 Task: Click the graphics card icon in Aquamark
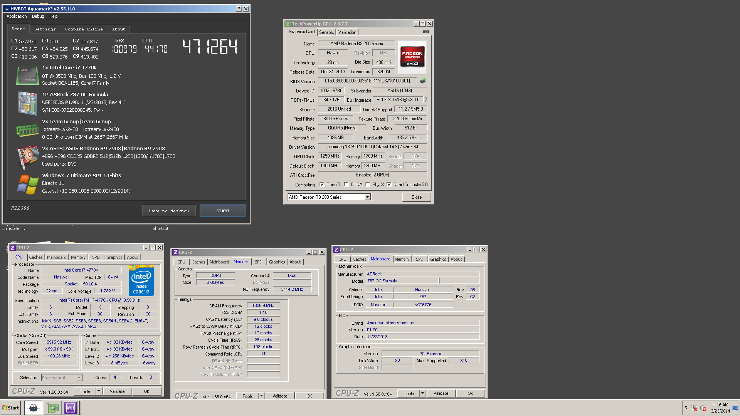28,157
